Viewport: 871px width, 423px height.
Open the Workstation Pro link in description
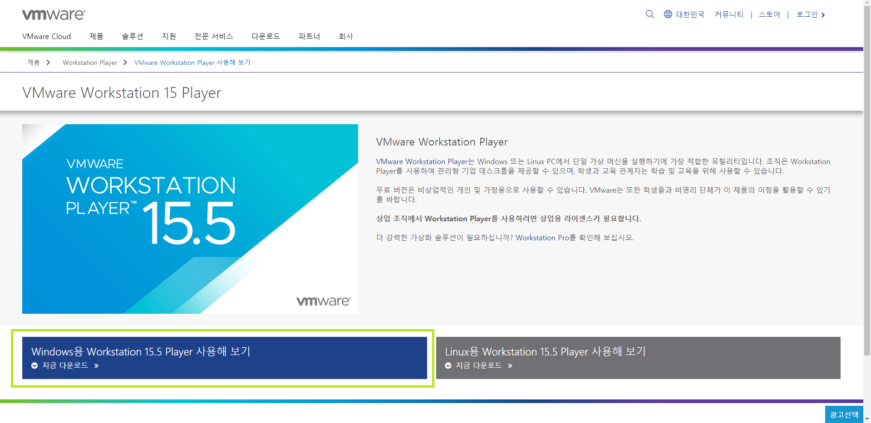point(542,238)
